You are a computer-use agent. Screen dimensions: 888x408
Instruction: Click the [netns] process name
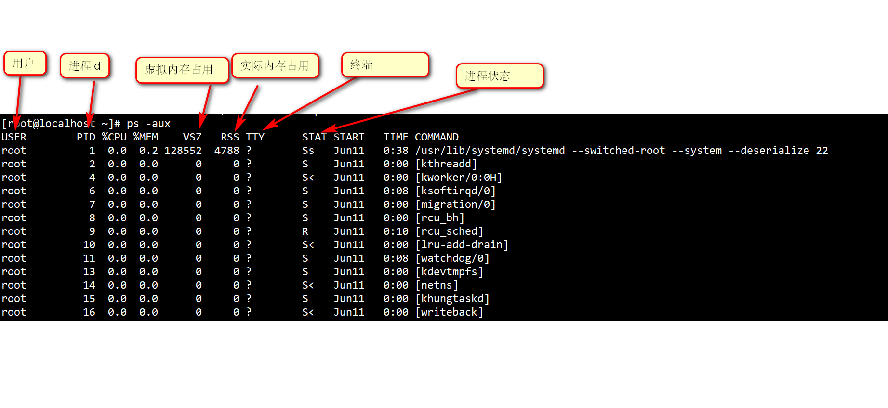click(x=437, y=285)
